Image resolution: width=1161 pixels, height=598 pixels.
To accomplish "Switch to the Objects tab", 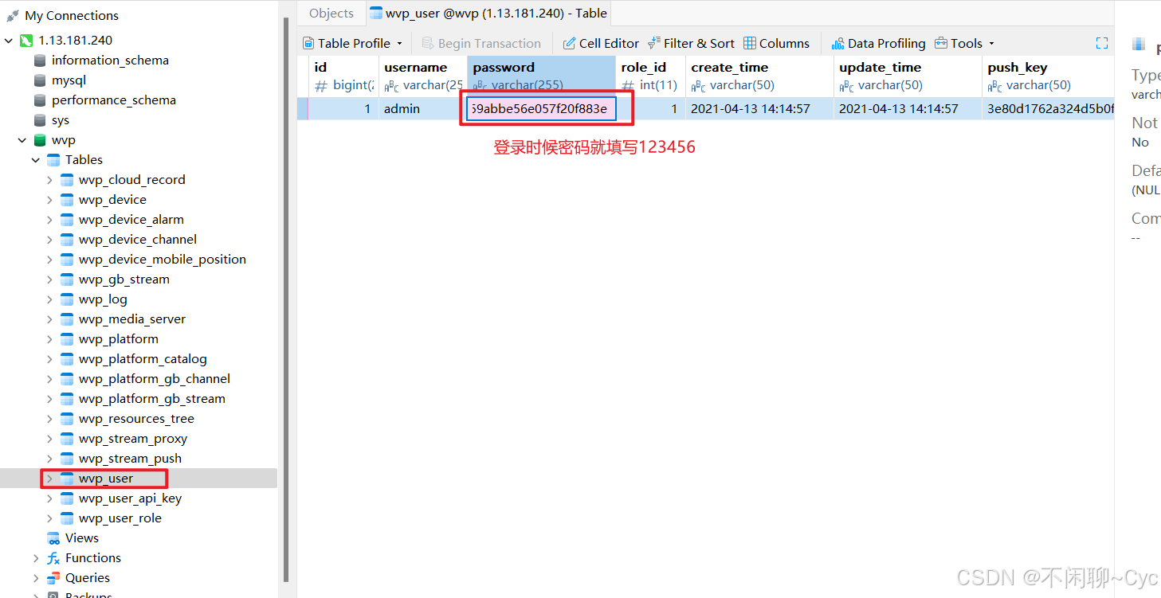I will tap(331, 13).
